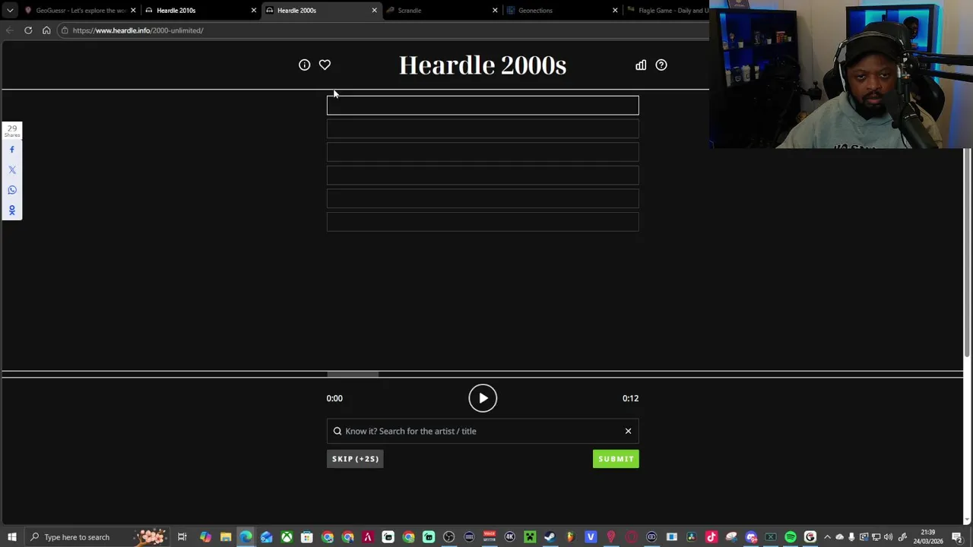Go to browser home page
The width and height of the screenshot is (973, 547).
point(46,30)
